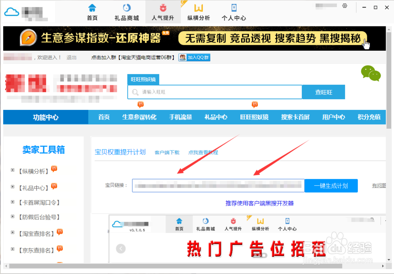The height and width of the screenshot is (274, 394).
Task: Click 有问题 link right of generate button
Action: pyautogui.click(x=379, y=185)
